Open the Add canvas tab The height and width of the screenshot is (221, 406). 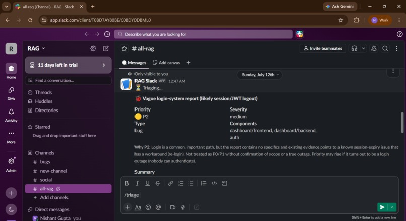pos(166,63)
